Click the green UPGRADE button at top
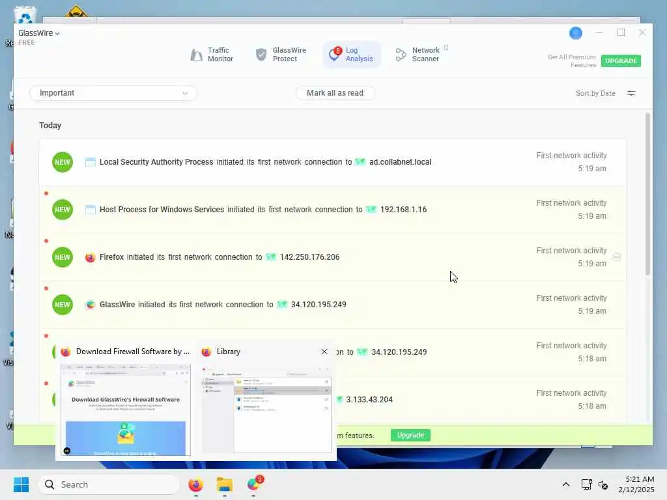Screen dimensions: 667x500 click(x=621, y=61)
